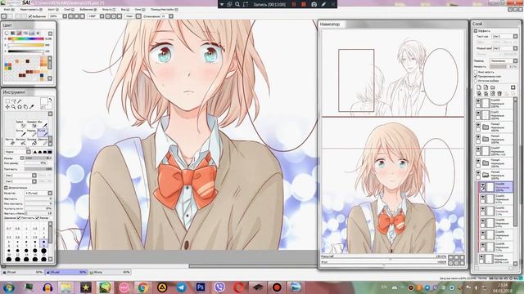Toggle the color wheel panel icon
This screenshot has height=294, width=524.
pyautogui.click(x=7, y=33)
